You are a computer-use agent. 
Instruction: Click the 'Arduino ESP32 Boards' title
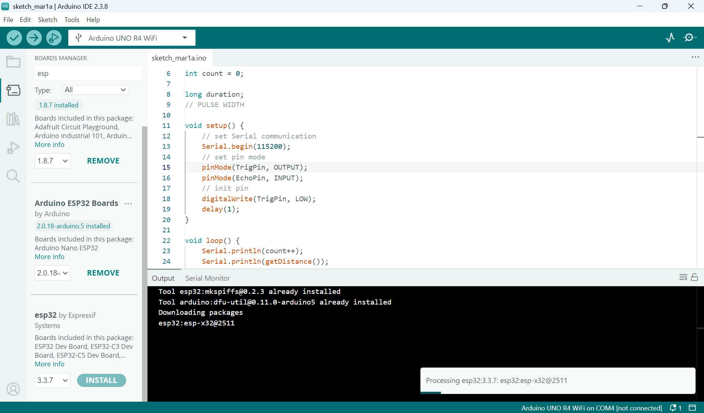[77, 203]
